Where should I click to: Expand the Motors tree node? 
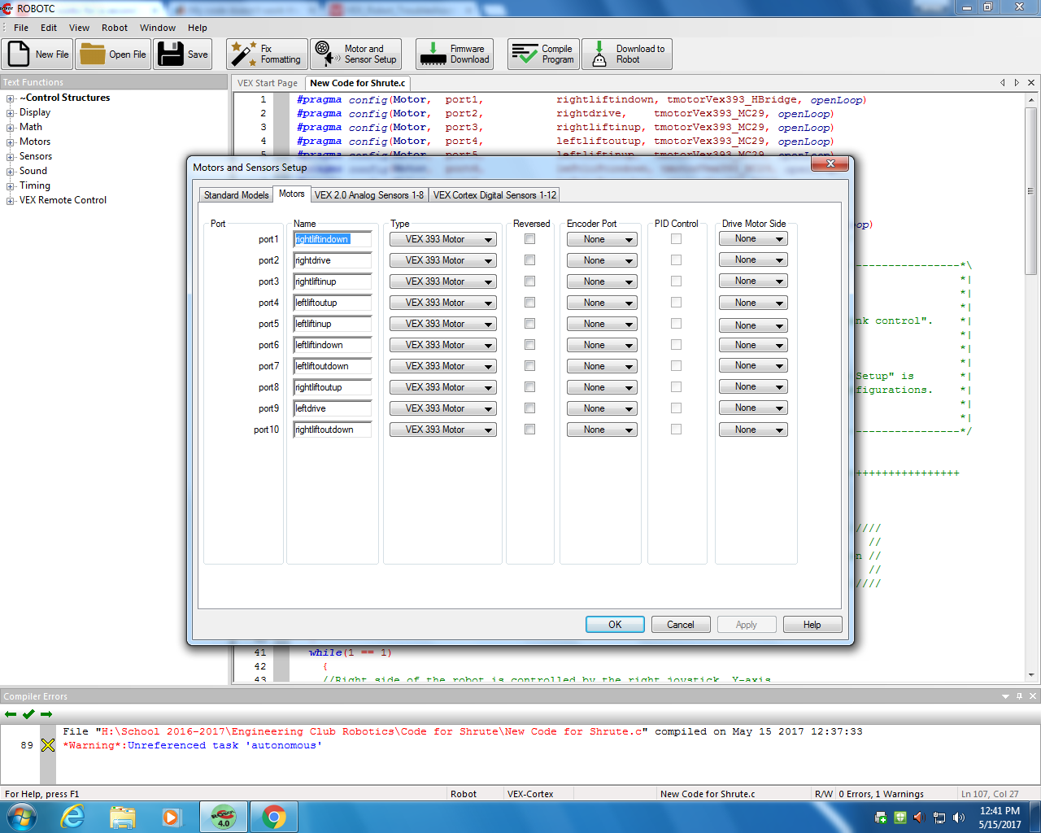tap(11, 142)
